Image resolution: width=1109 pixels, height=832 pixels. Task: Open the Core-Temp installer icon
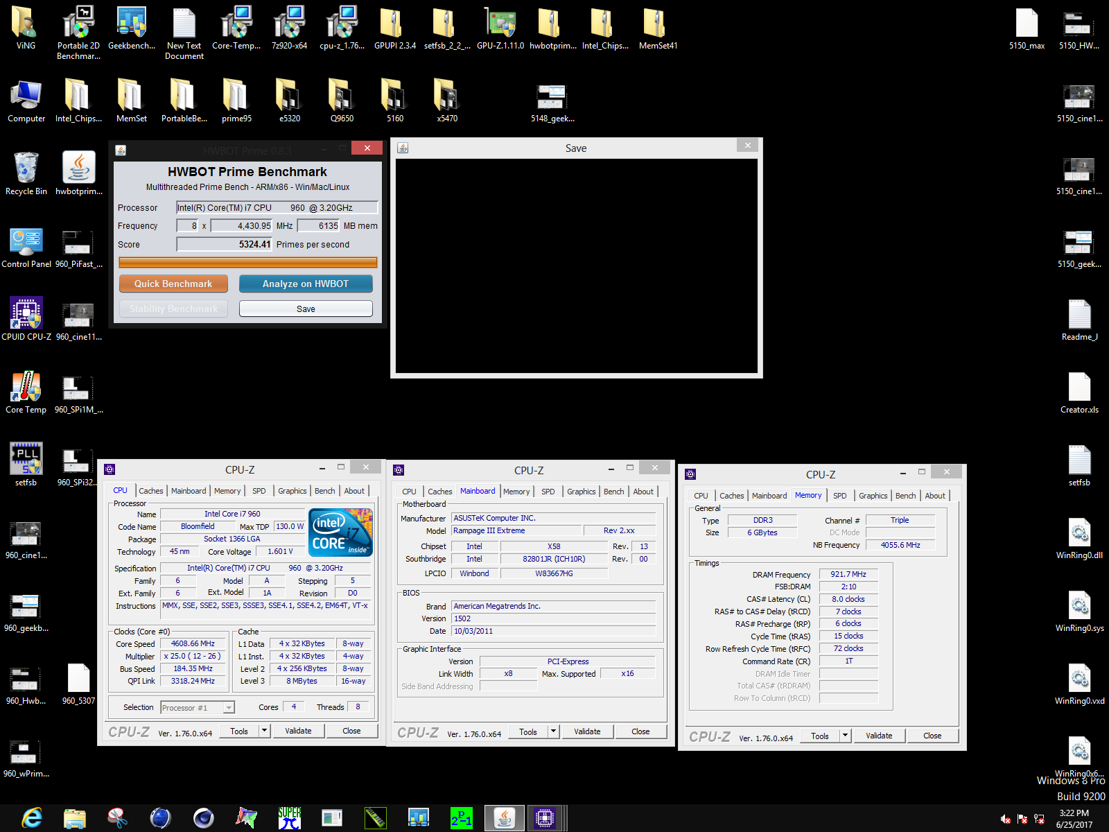236,28
